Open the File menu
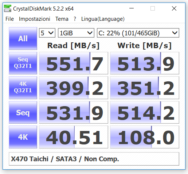This screenshot has height=174, width=188. coord(9,19)
